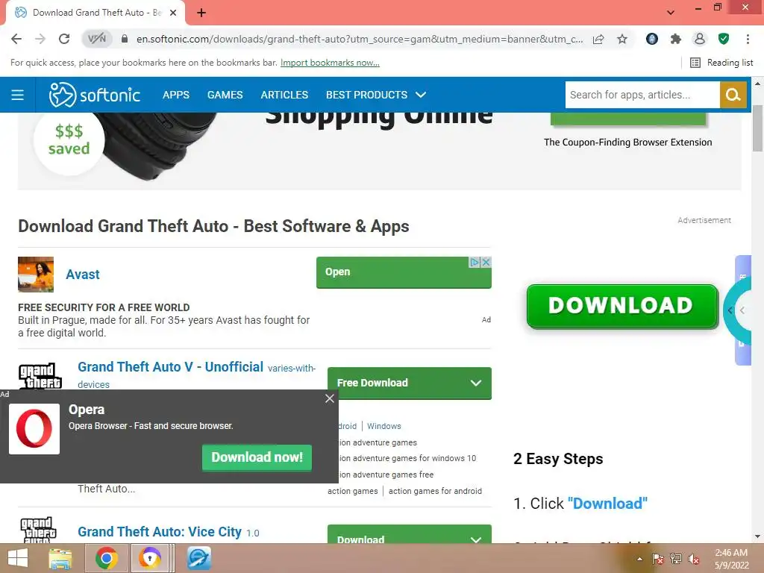
Task: Click the Vice City game icon
Action: coord(38,530)
